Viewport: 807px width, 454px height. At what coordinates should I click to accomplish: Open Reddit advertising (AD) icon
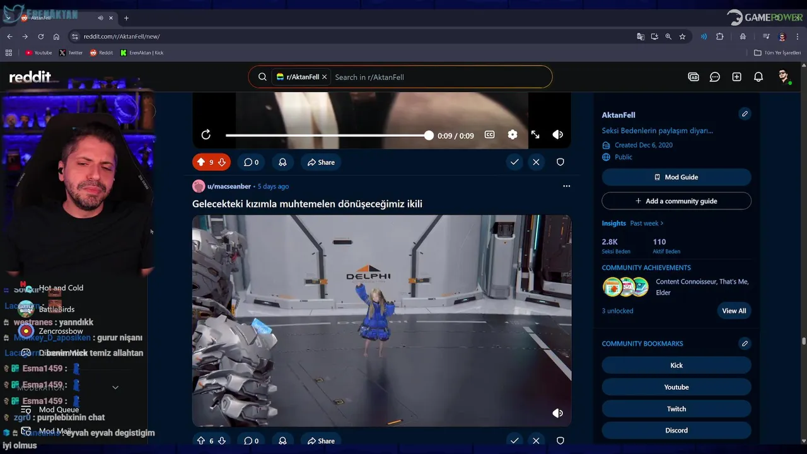pos(694,77)
